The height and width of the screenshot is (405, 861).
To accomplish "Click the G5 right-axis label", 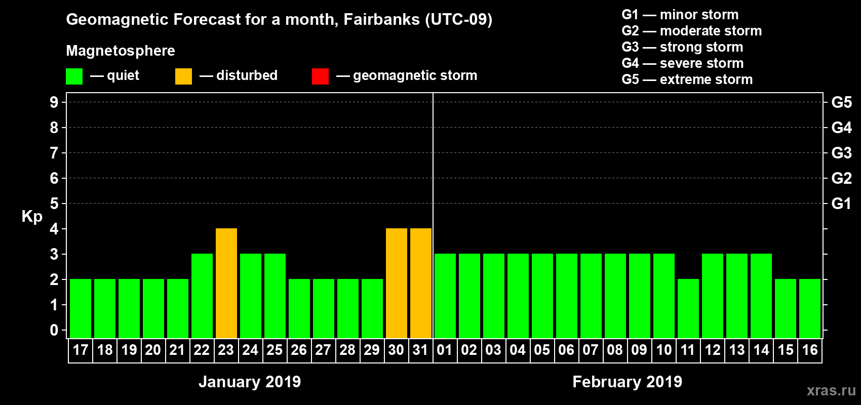I will coord(842,102).
